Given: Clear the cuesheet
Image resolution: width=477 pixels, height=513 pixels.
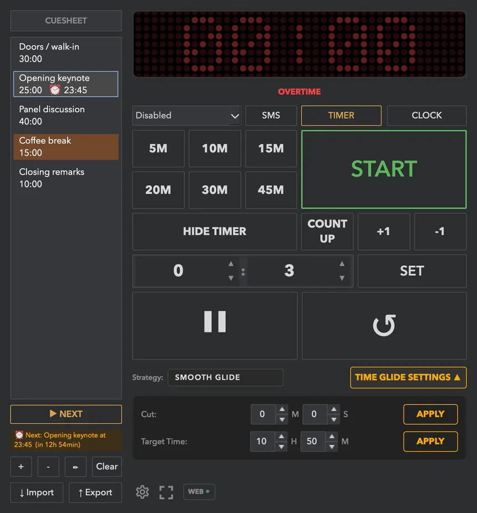Looking at the screenshot, I should (107, 467).
